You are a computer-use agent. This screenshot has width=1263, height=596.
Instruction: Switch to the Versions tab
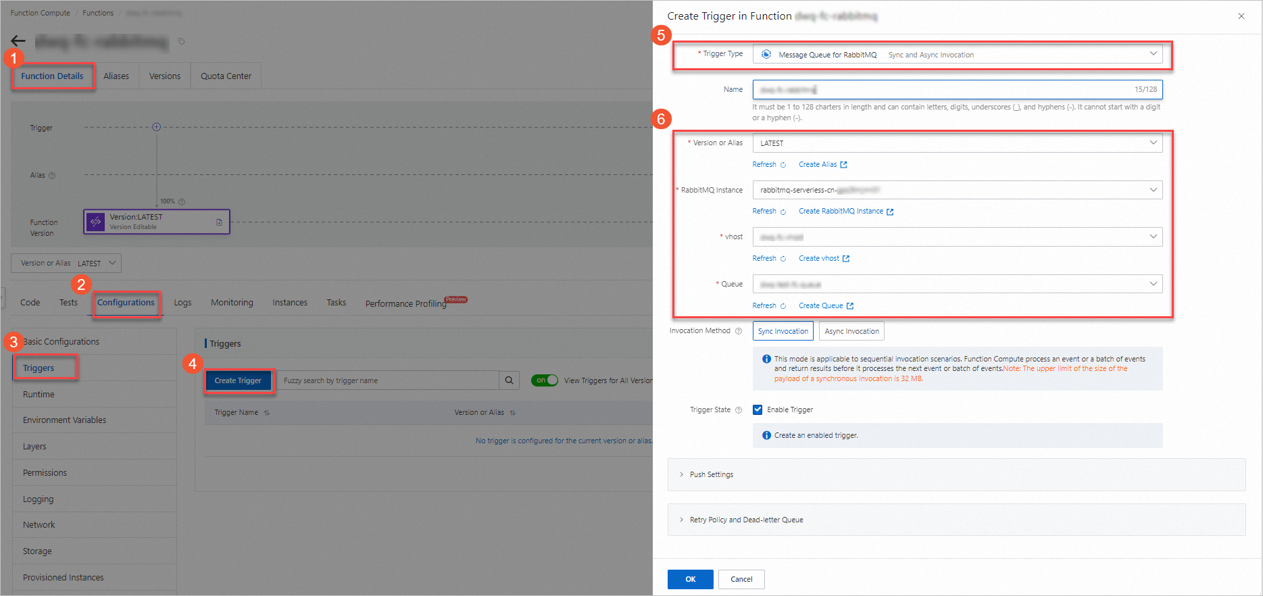(165, 76)
